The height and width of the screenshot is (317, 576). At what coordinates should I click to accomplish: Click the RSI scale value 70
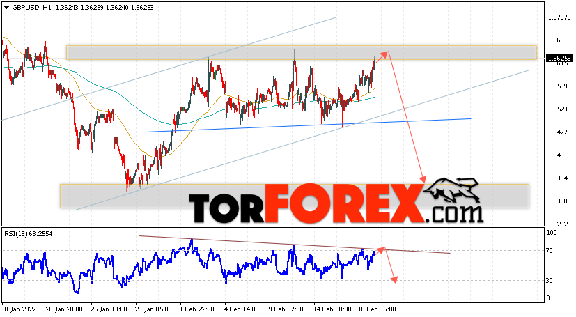[x=550, y=251]
